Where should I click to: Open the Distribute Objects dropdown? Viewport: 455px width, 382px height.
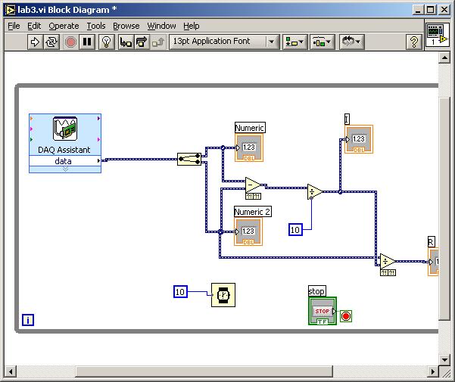[x=322, y=42]
